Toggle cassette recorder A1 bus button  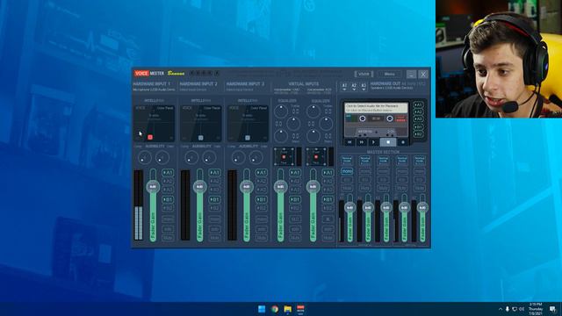418,105
